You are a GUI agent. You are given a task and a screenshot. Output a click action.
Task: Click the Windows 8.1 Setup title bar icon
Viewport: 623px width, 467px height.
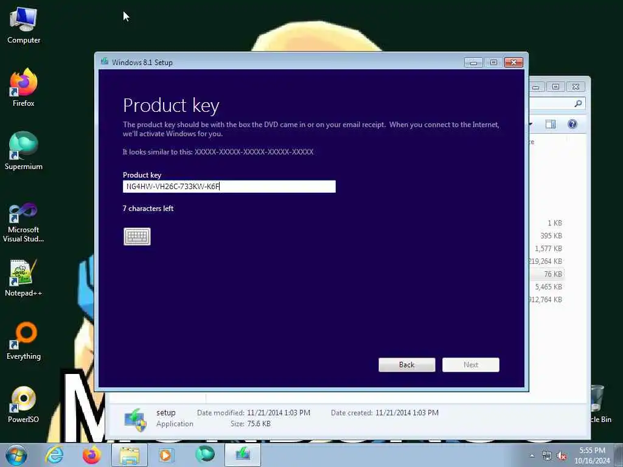click(x=105, y=61)
